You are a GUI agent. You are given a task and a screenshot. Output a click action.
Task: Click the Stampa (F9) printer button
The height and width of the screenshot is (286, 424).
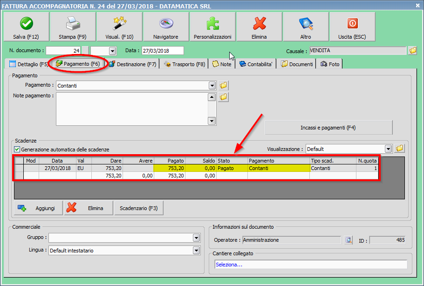pyautogui.click(x=73, y=27)
